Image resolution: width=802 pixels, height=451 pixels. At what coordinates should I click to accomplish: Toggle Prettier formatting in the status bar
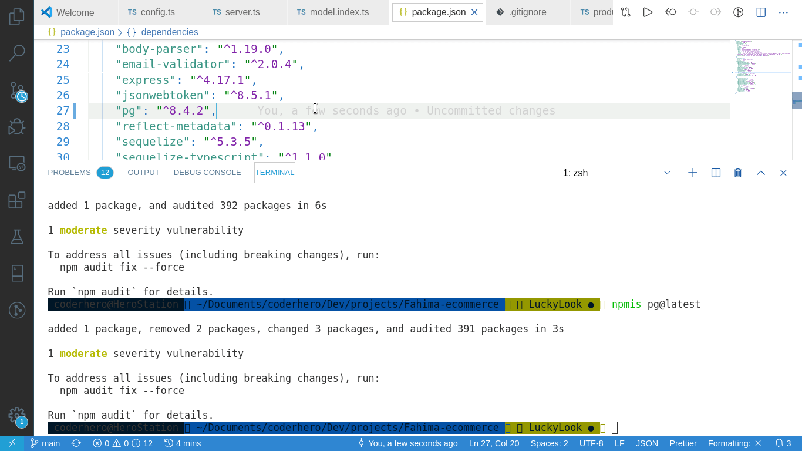click(x=683, y=443)
